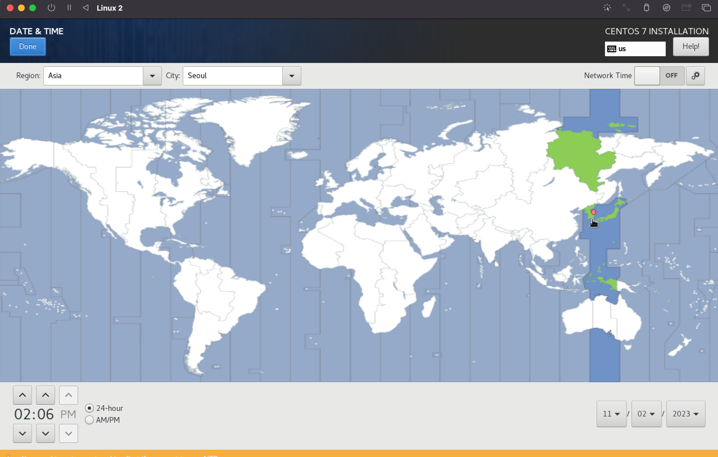Click the disc drive icon in titlebar
This screenshot has height=457, width=718.
point(667,8)
